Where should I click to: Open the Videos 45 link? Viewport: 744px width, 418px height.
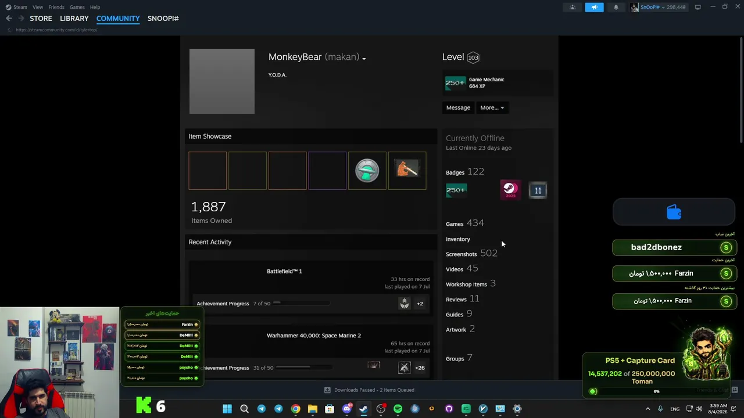(462, 269)
